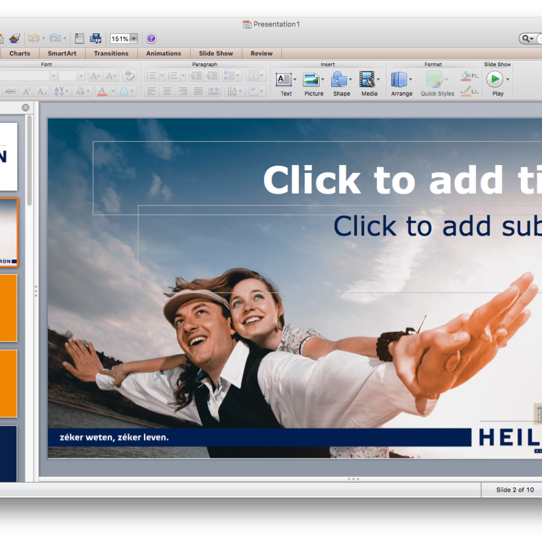Open the Animations tab
This screenshot has width=542, height=542.
click(x=164, y=53)
